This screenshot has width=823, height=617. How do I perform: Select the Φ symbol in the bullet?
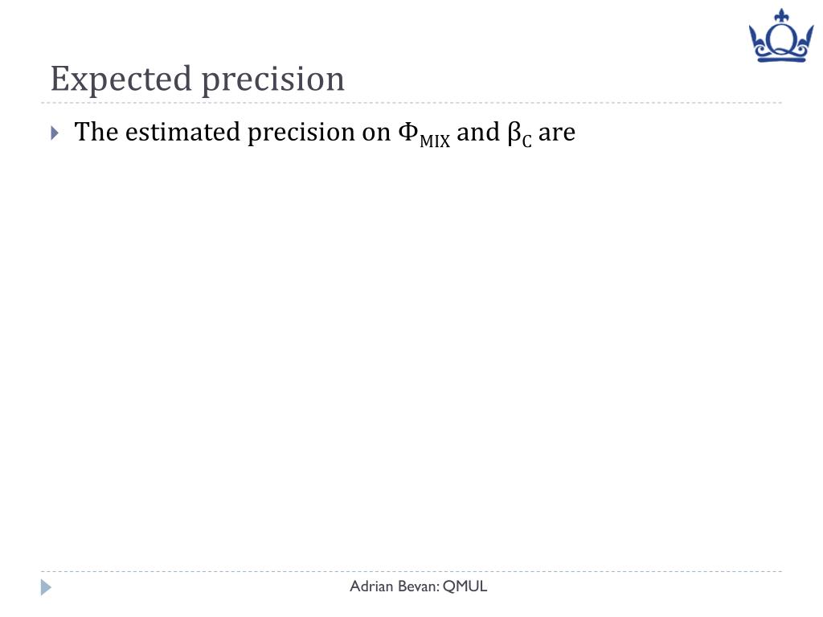coord(407,132)
